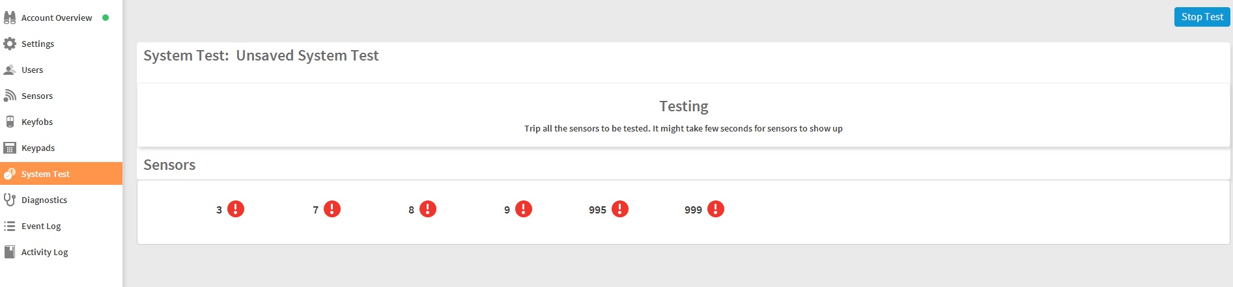Select sensor number 8 label
Viewport: 1233px width, 287px height.
tap(411, 210)
